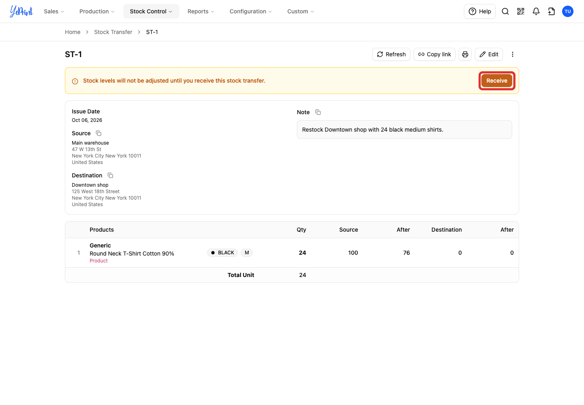Expand the Sales menu
The image size is (584, 405).
click(54, 11)
